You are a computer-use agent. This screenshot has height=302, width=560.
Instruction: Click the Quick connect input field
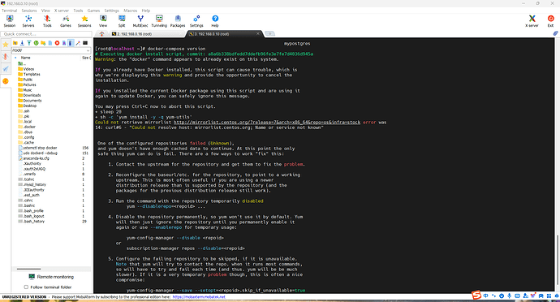click(x=46, y=34)
